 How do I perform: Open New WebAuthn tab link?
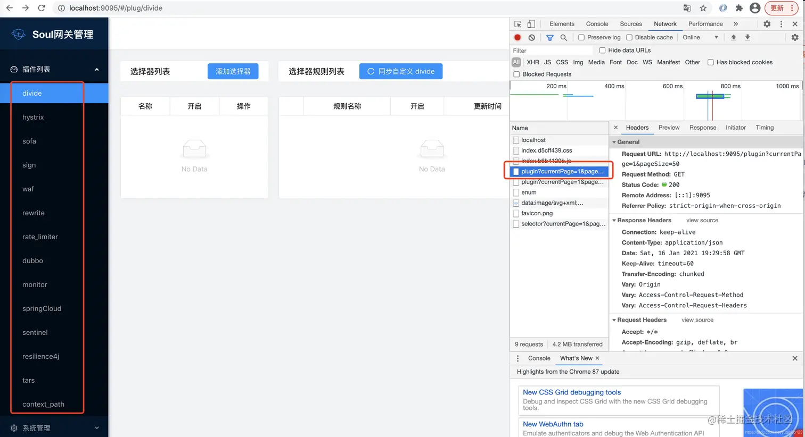553,424
